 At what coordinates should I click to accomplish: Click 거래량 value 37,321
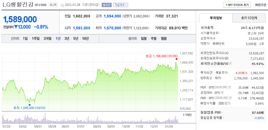172,16
